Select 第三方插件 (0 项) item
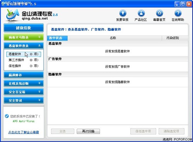This screenshot has width=193, height=142. pos(24,60)
